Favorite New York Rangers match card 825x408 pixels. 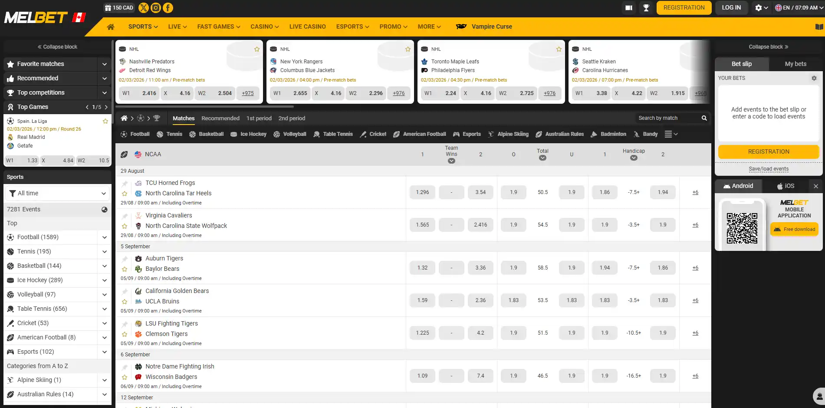point(408,49)
